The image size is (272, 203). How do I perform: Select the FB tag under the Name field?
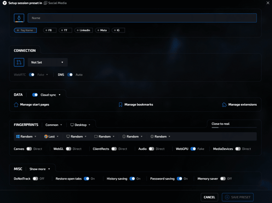pyautogui.click(x=50, y=30)
